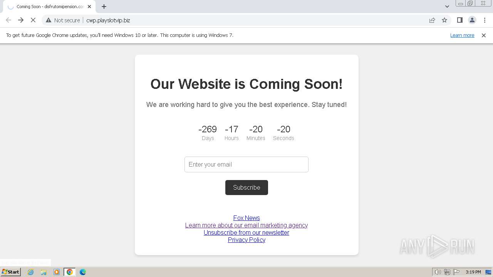
Task: Minimize the Chrome window
Action: coord(460,3)
